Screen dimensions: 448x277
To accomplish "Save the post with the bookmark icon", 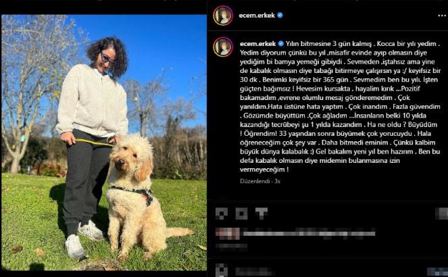I will tap(442, 213).
